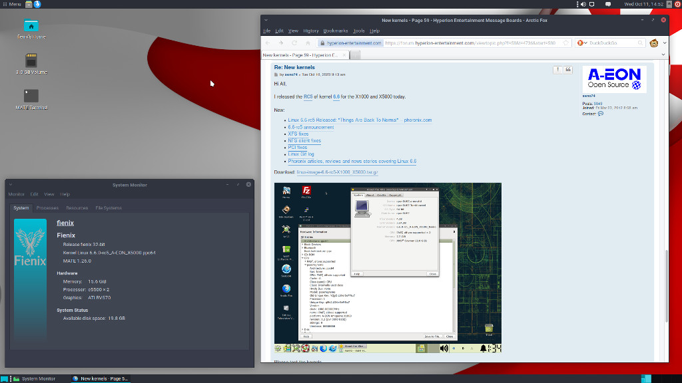The height and width of the screenshot is (383, 682).
Task: Click the site identity padlock icon
Action: [x=322, y=43]
